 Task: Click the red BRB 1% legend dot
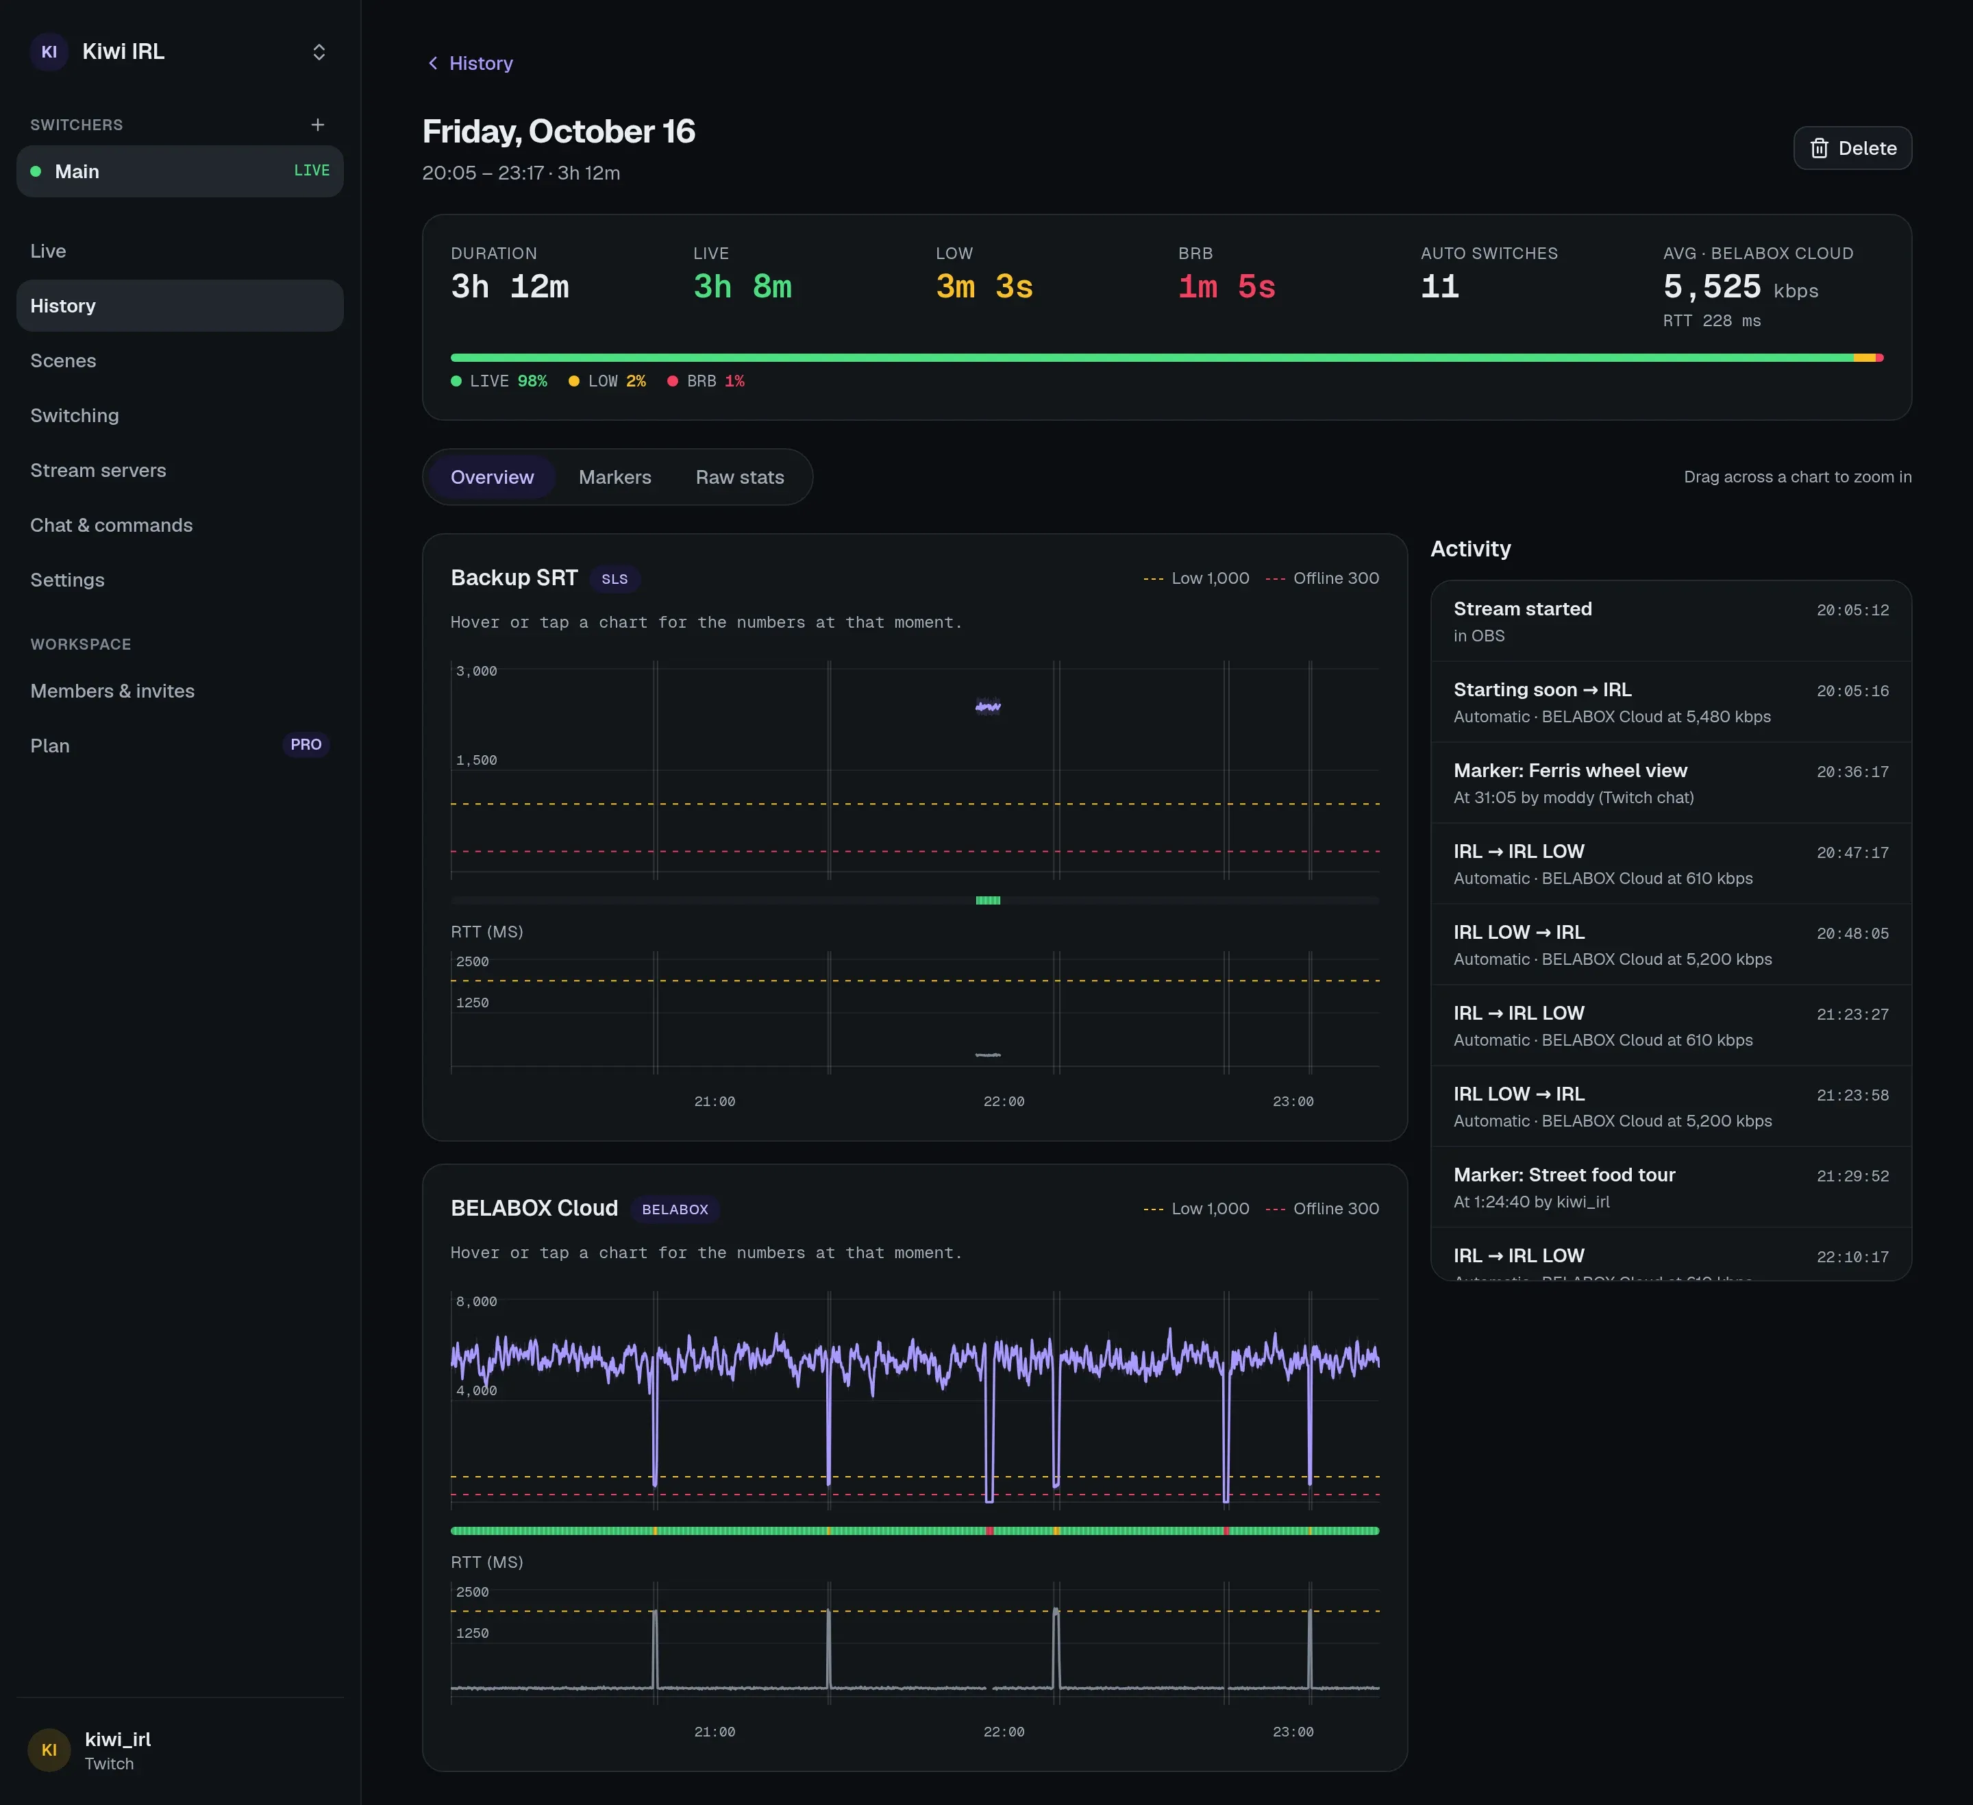pos(672,381)
